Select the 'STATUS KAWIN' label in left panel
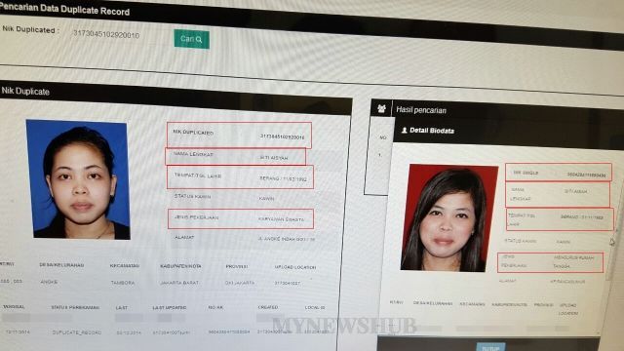 [192, 197]
